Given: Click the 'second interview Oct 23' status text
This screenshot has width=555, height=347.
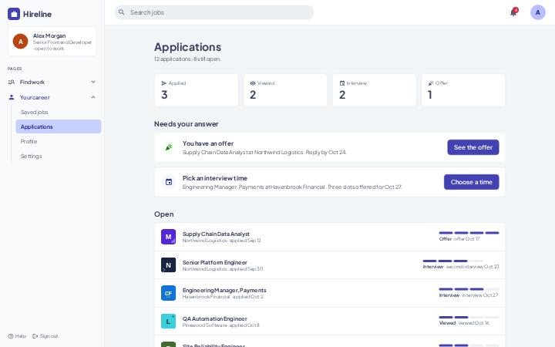Looking at the screenshot, I should point(473,267).
